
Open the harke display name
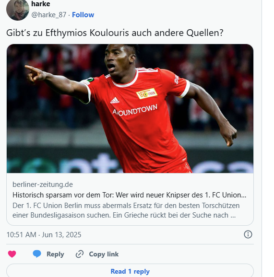click(41, 4)
